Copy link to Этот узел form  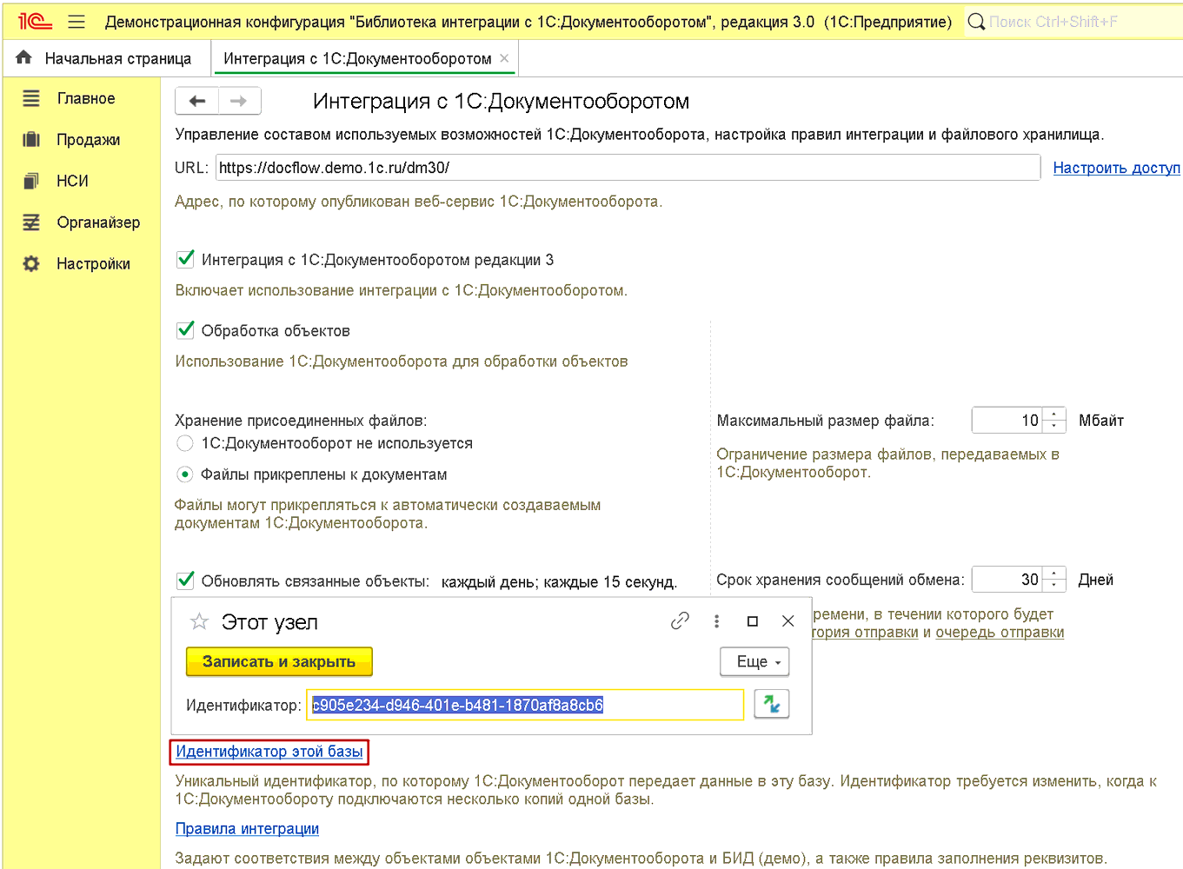point(680,620)
